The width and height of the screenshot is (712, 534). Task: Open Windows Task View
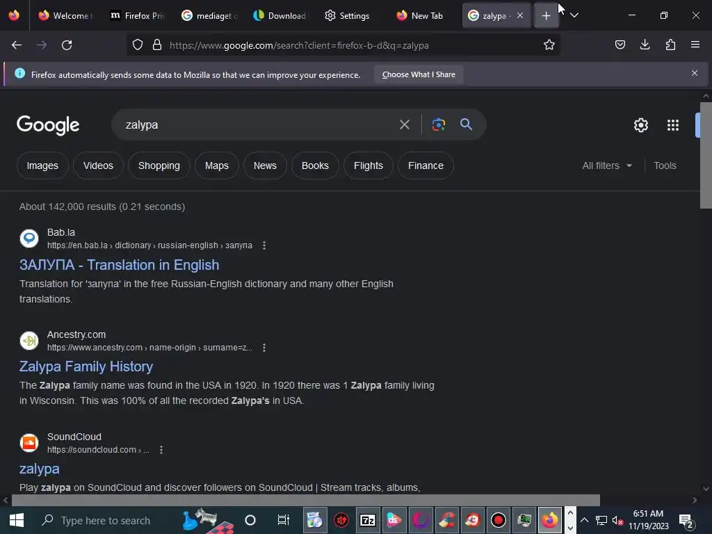(284, 520)
